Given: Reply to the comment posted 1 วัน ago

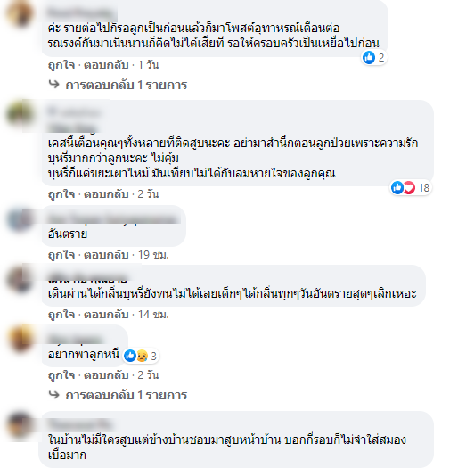Looking at the screenshot, I should pos(106,65).
